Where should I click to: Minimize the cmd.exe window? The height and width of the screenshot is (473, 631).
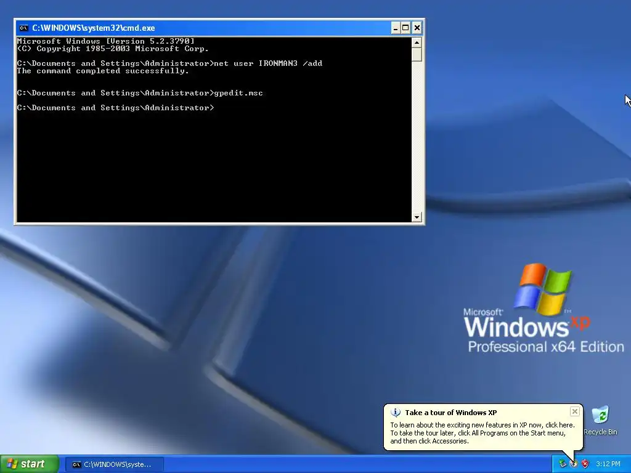(395, 28)
